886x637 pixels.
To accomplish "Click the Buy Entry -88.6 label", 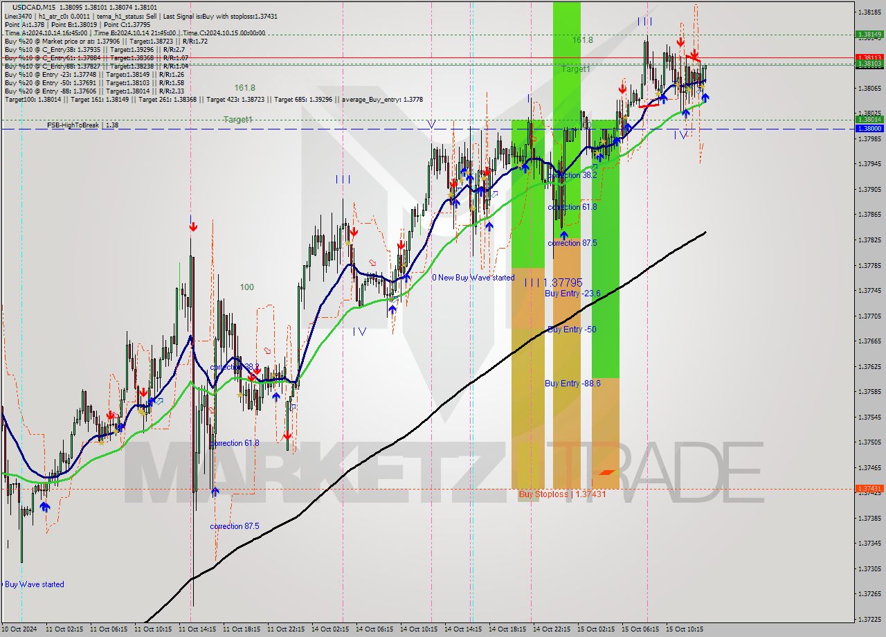I will (x=572, y=384).
